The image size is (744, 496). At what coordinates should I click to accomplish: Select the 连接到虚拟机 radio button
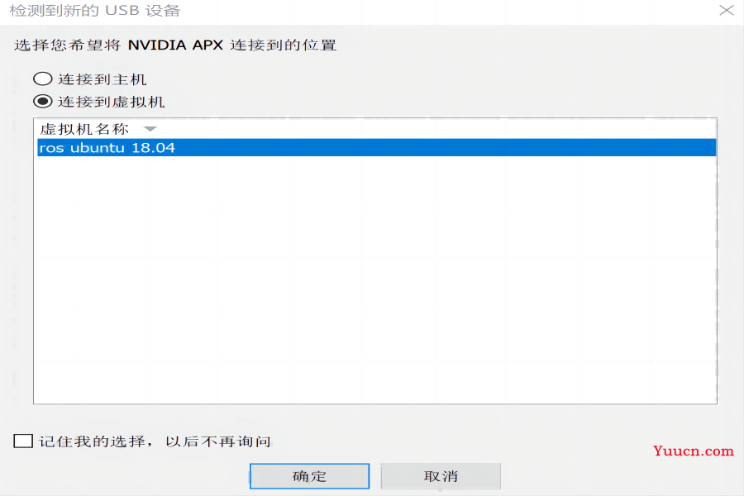click(43, 101)
